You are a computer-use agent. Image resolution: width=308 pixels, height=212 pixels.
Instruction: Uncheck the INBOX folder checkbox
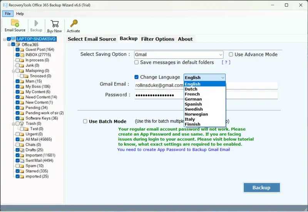[18, 55]
